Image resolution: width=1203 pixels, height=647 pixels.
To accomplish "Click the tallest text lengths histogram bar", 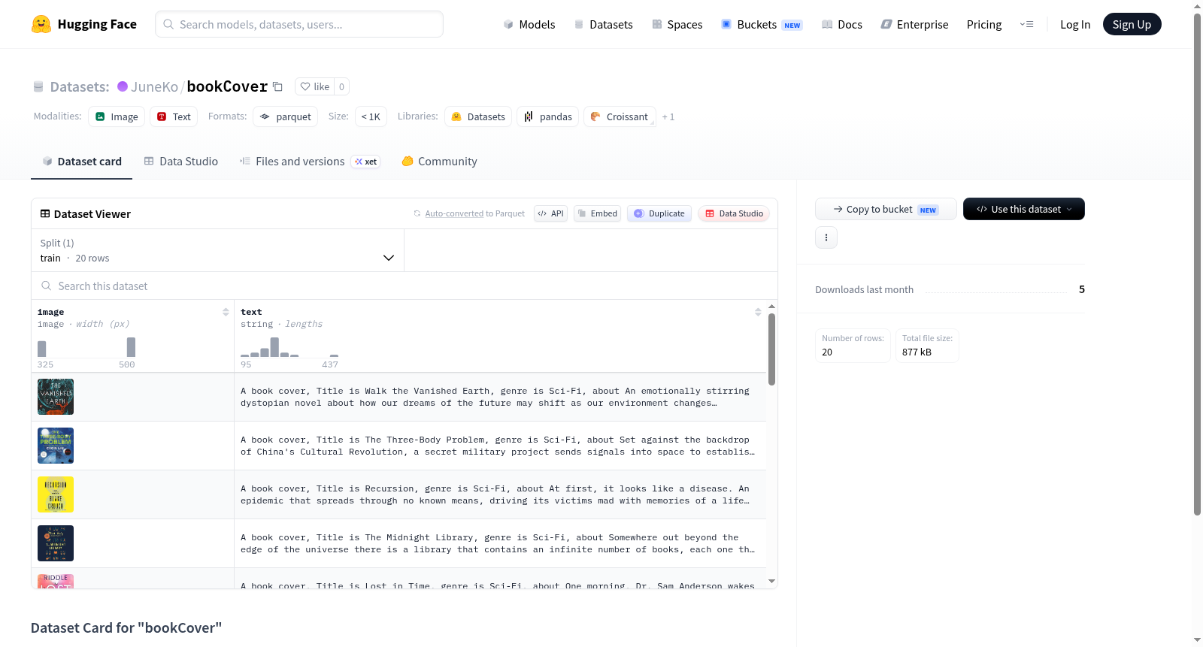I will (274, 347).
